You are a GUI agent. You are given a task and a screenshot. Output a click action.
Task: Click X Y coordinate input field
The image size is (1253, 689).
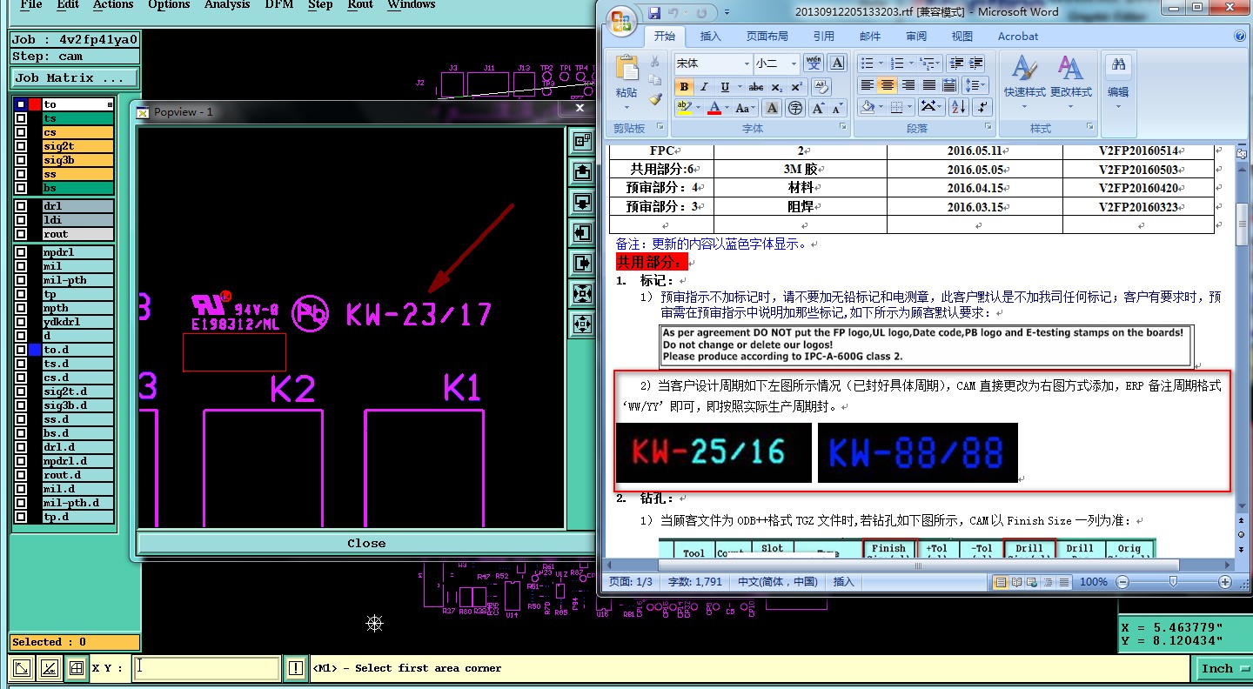pyautogui.click(x=206, y=668)
